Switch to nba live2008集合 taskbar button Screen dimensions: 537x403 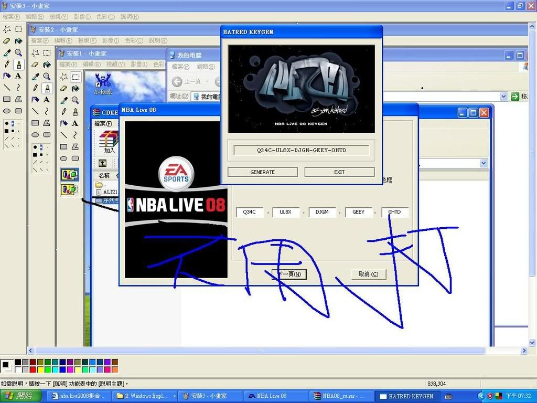click(79, 396)
